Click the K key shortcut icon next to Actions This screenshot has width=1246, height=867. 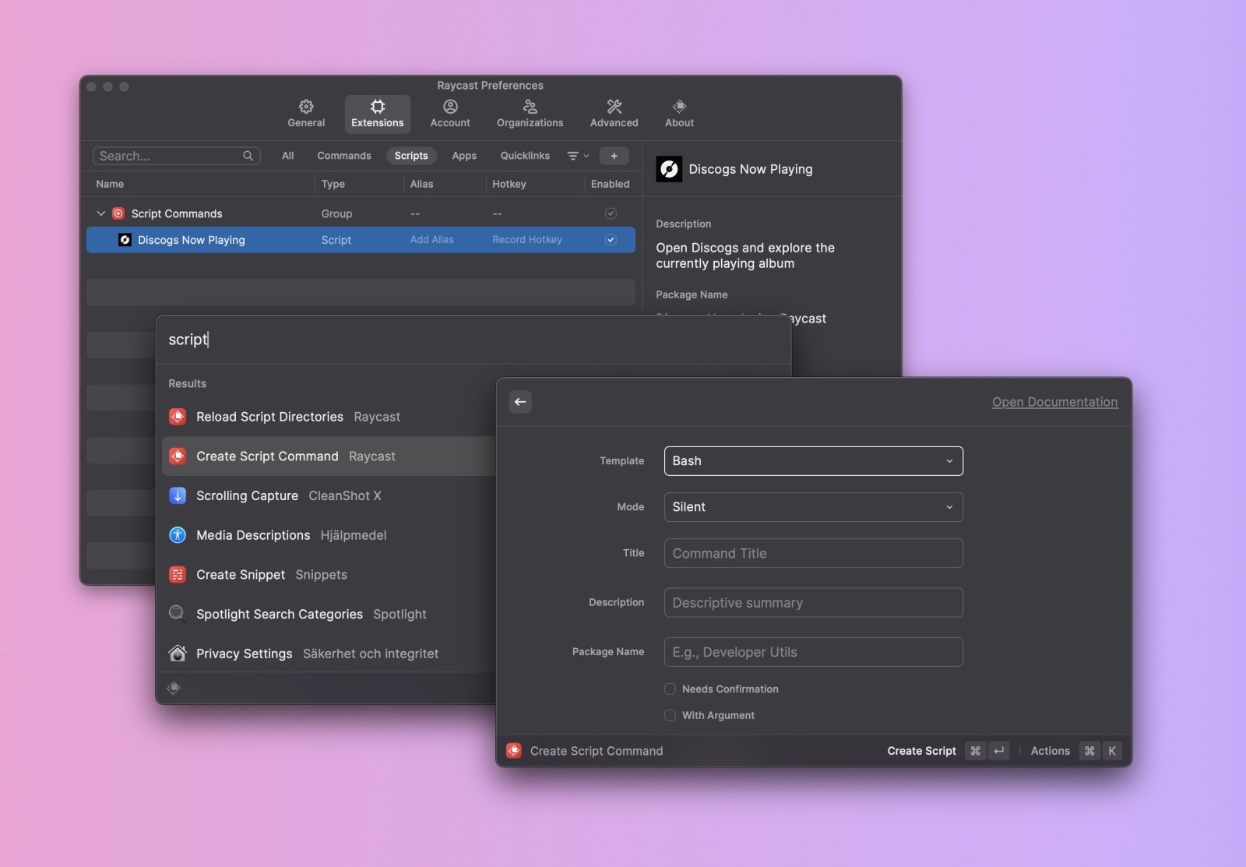coord(1111,751)
